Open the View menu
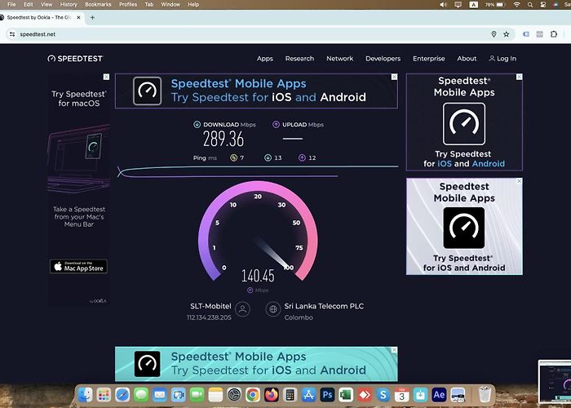Screen dimensions: 571x408 click(x=46, y=4)
